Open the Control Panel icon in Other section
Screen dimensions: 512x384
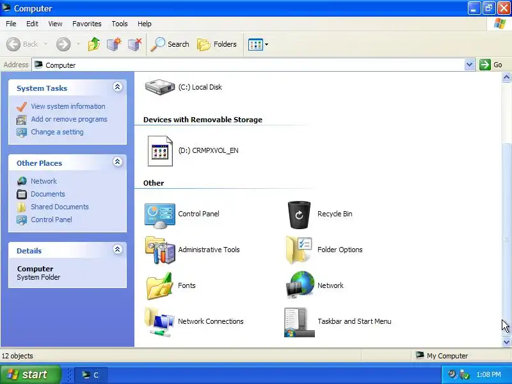point(159,216)
